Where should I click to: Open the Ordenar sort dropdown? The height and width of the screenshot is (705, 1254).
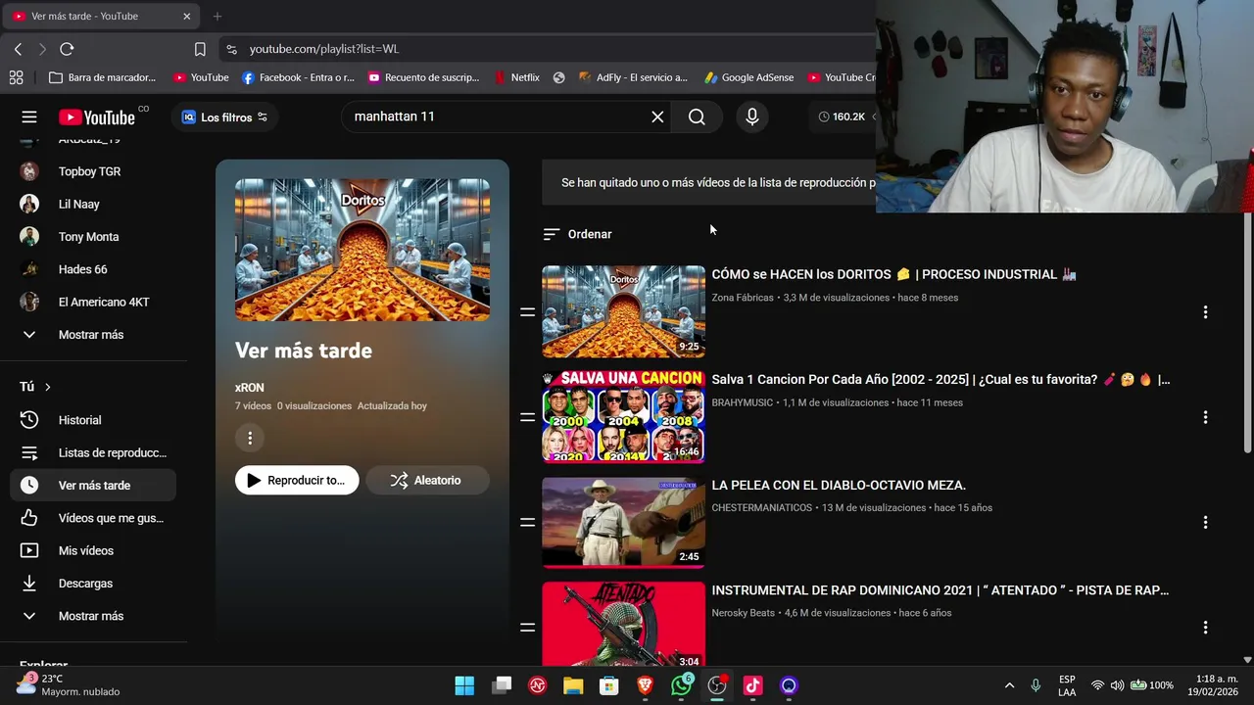(x=578, y=234)
